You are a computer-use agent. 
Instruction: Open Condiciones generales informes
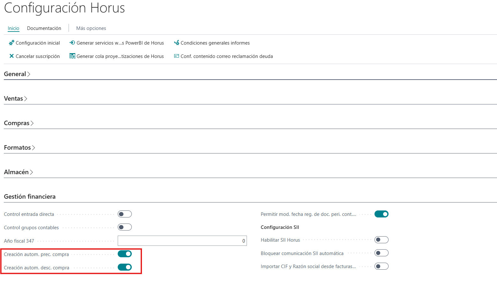212,43
